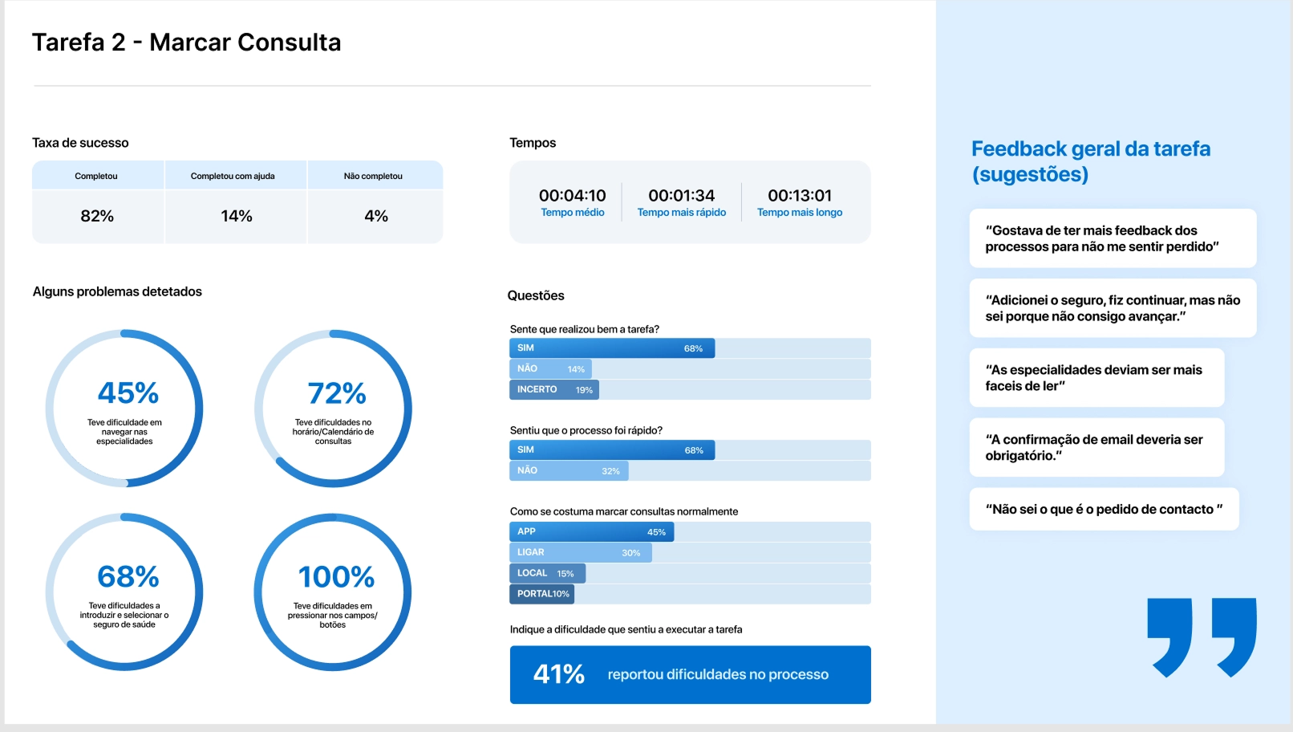Viewport: 1293px width, 732px height.
Task: Click 'Indique a dificuldade que sentiu' question text
Action: pyautogui.click(x=626, y=629)
